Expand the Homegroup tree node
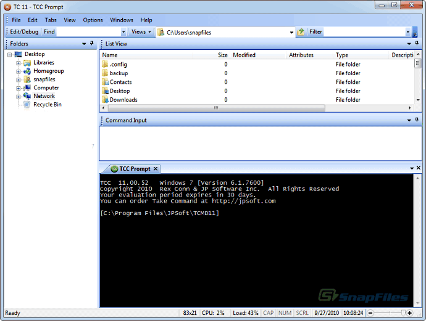This screenshot has height=321, width=426. (x=18, y=71)
